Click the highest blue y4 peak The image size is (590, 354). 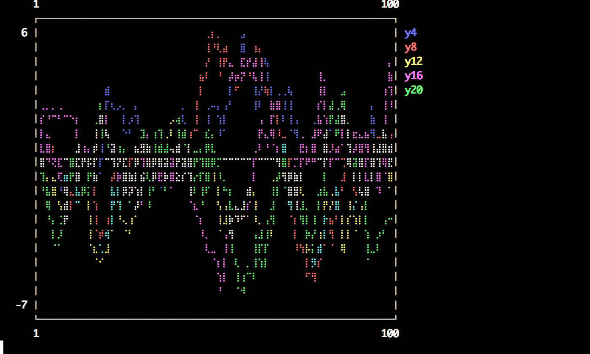point(243,36)
